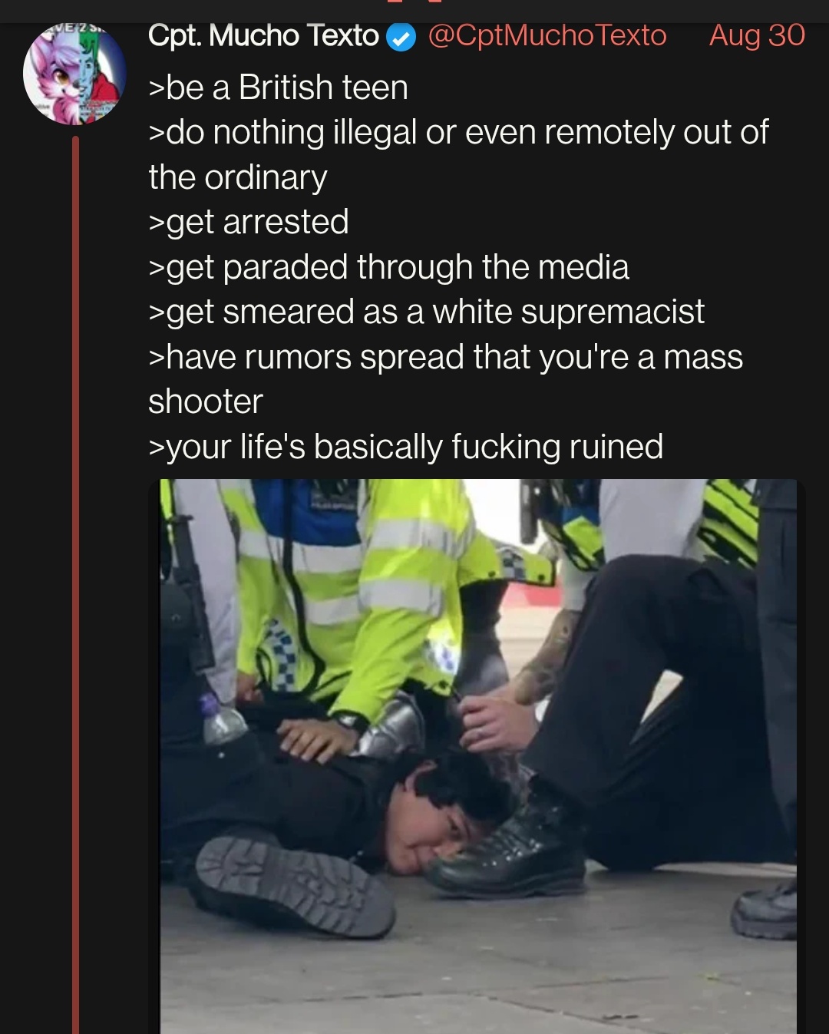Tap the word "shooter" in the post

pyautogui.click(x=206, y=401)
